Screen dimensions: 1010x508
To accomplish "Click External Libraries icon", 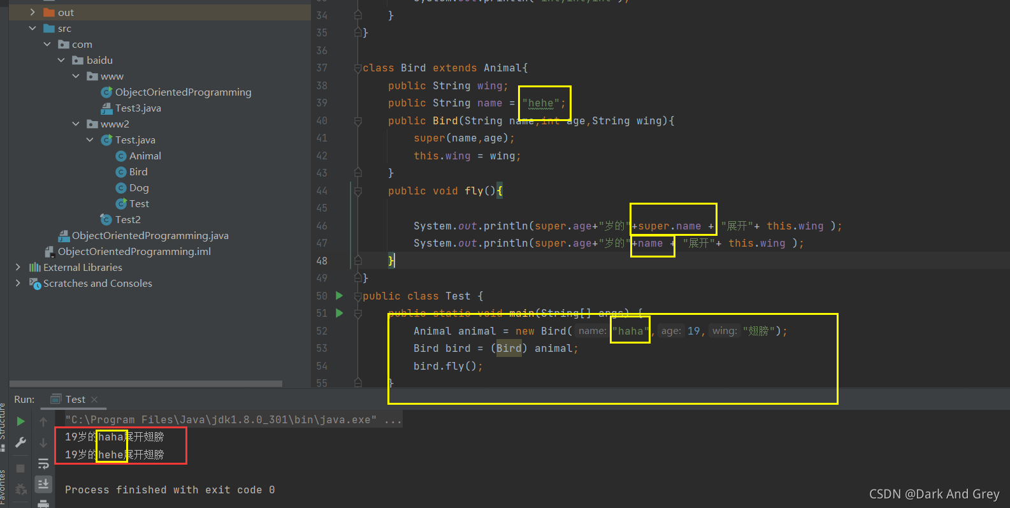I will point(35,267).
